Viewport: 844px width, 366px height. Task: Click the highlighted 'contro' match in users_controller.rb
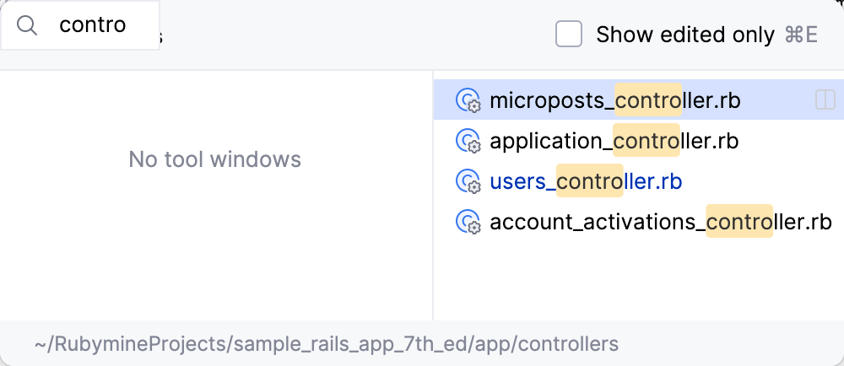click(x=589, y=181)
